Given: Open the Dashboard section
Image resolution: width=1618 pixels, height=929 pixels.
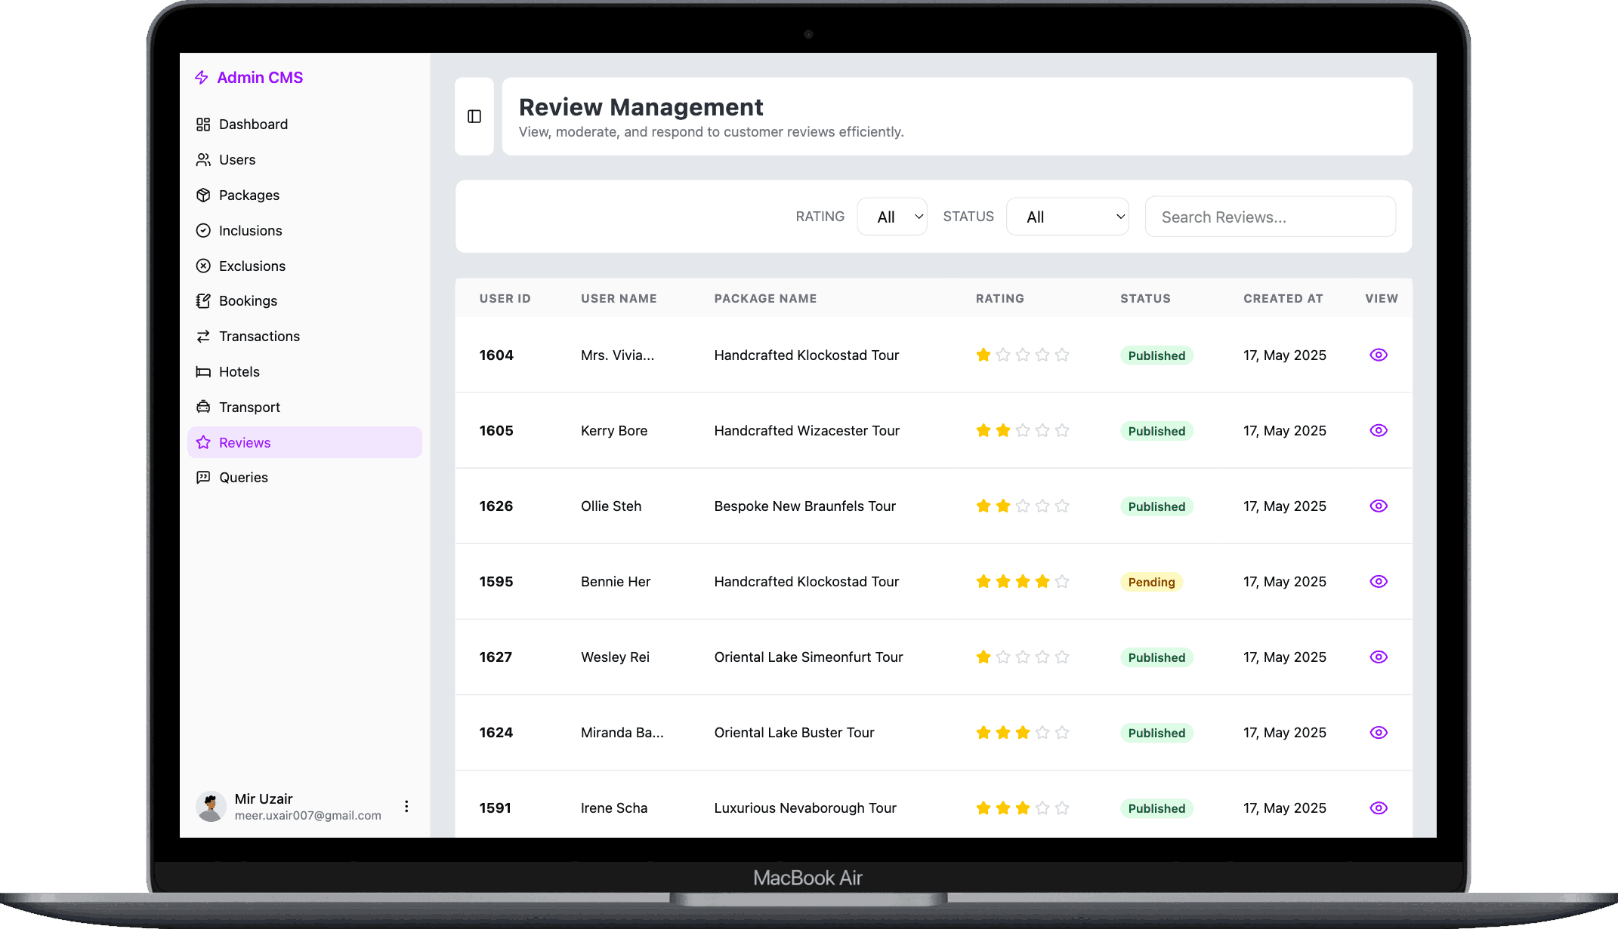Looking at the screenshot, I should (252, 124).
